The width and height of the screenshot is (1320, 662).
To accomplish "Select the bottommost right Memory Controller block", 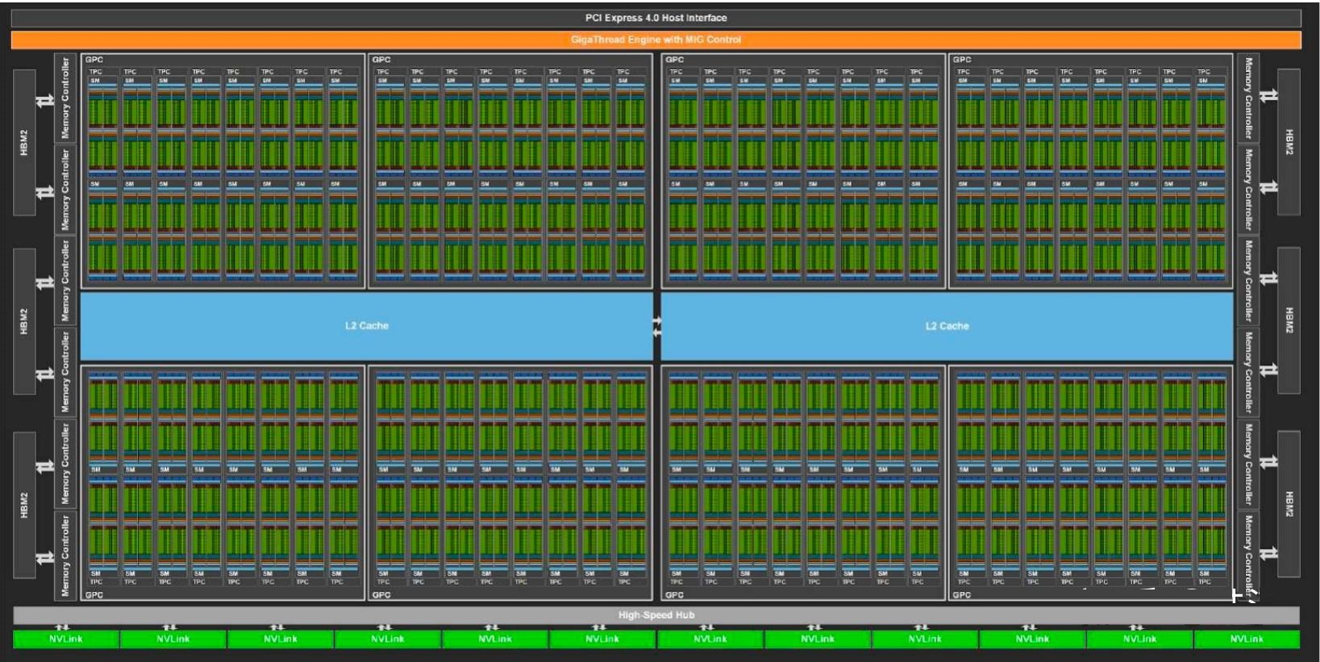I will 1248,556.
